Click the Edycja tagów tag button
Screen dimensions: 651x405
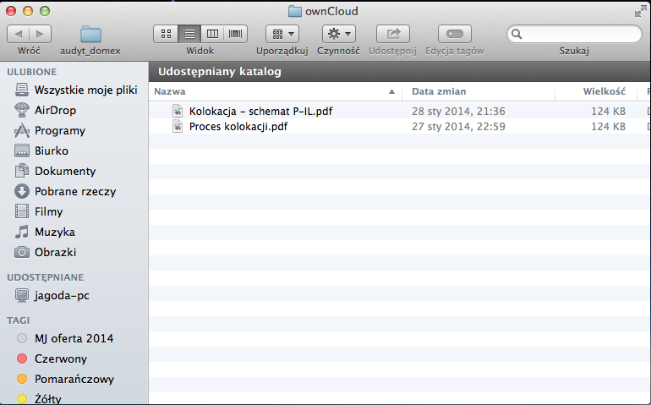click(x=455, y=34)
